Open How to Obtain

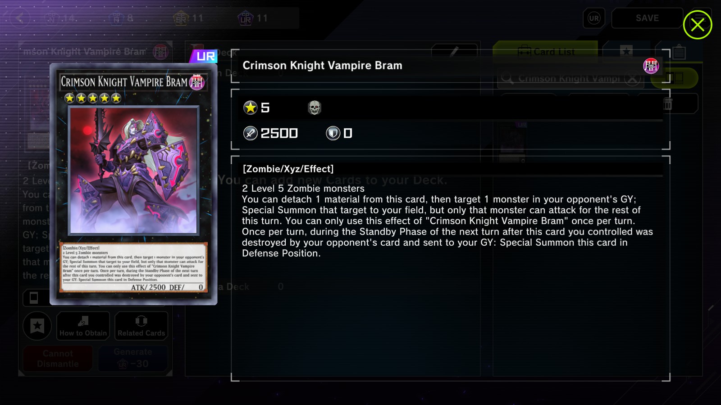tap(83, 326)
